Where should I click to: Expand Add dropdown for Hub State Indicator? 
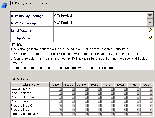[x=151, y=114]
